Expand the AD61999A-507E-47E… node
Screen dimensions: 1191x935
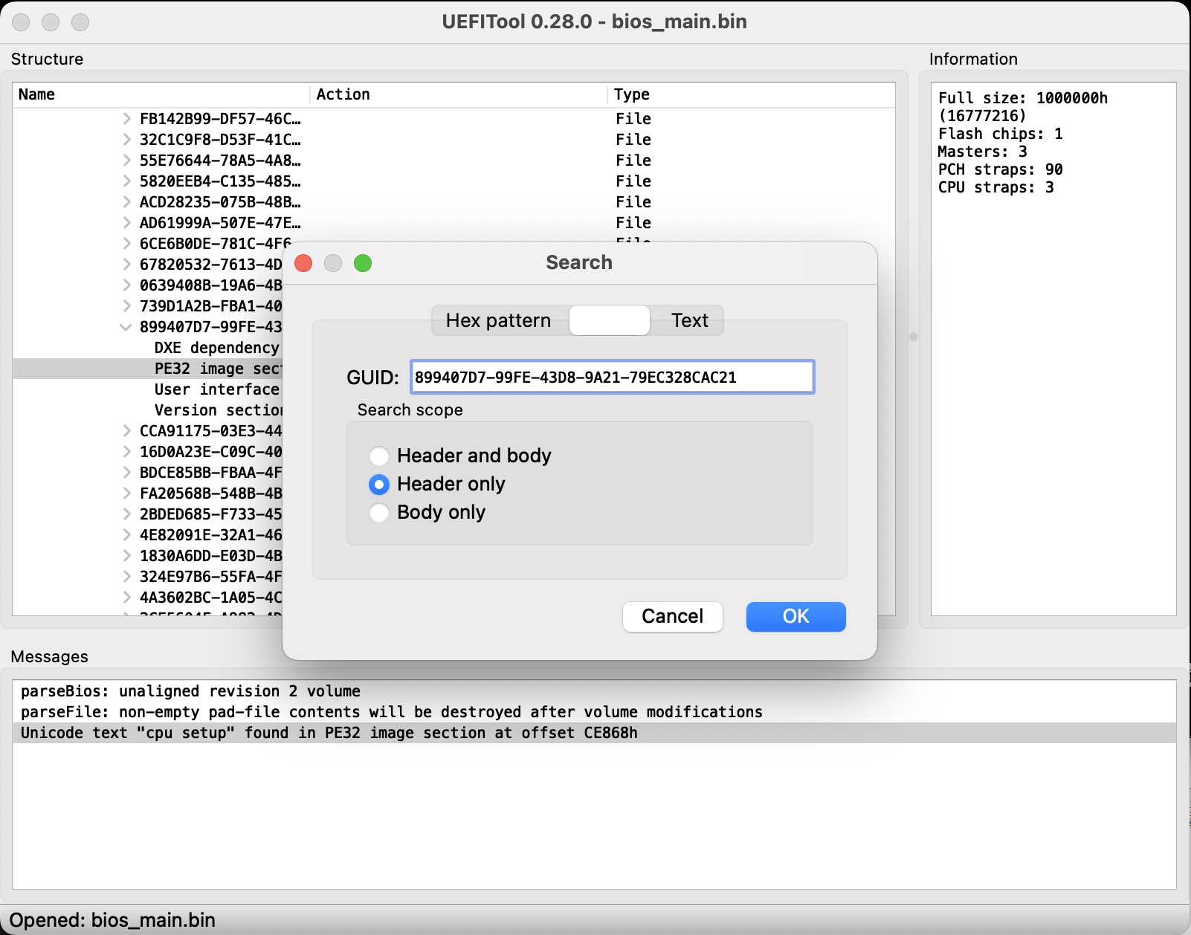click(x=126, y=222)
